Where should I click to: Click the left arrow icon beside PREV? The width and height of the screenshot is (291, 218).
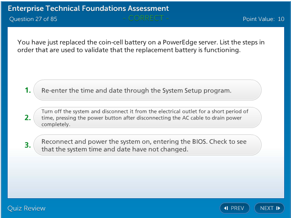(x=226, y=208)
